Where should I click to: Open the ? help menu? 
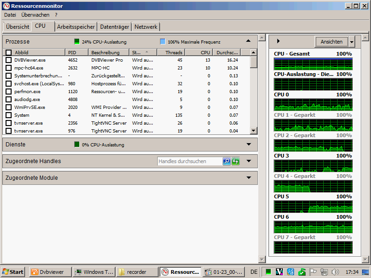pos(56,15)
